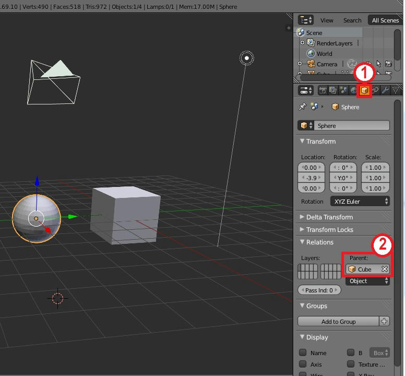The width and height of the screenshot is (405, 376).
Task: Click the Location X value 0.00
Action: (311, 168)
